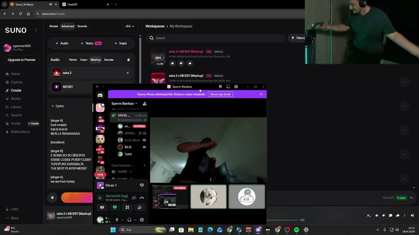Dislike first seks 2 x MESSY track

(181, 63)
